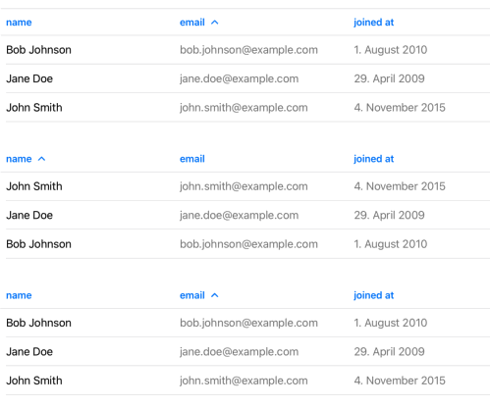Image resolution: width=490 pixels, height=408 pixels.
Task: Click 29. April 2009 date in first table
Action: pos(389,78)
